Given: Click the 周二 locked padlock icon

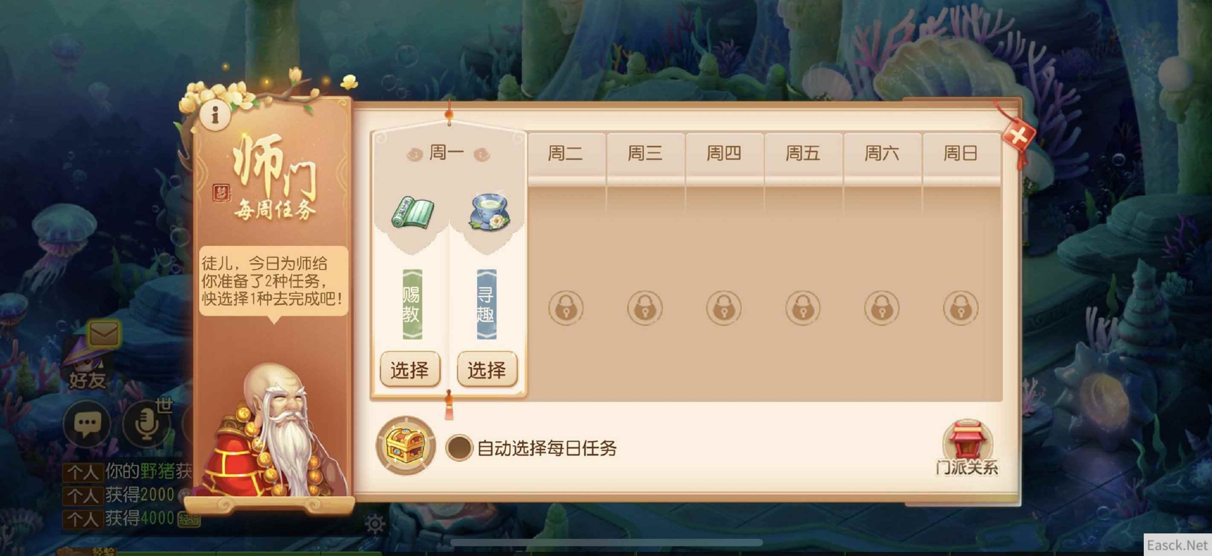Looking at the screenshot, I should click(x=565, y=308).
